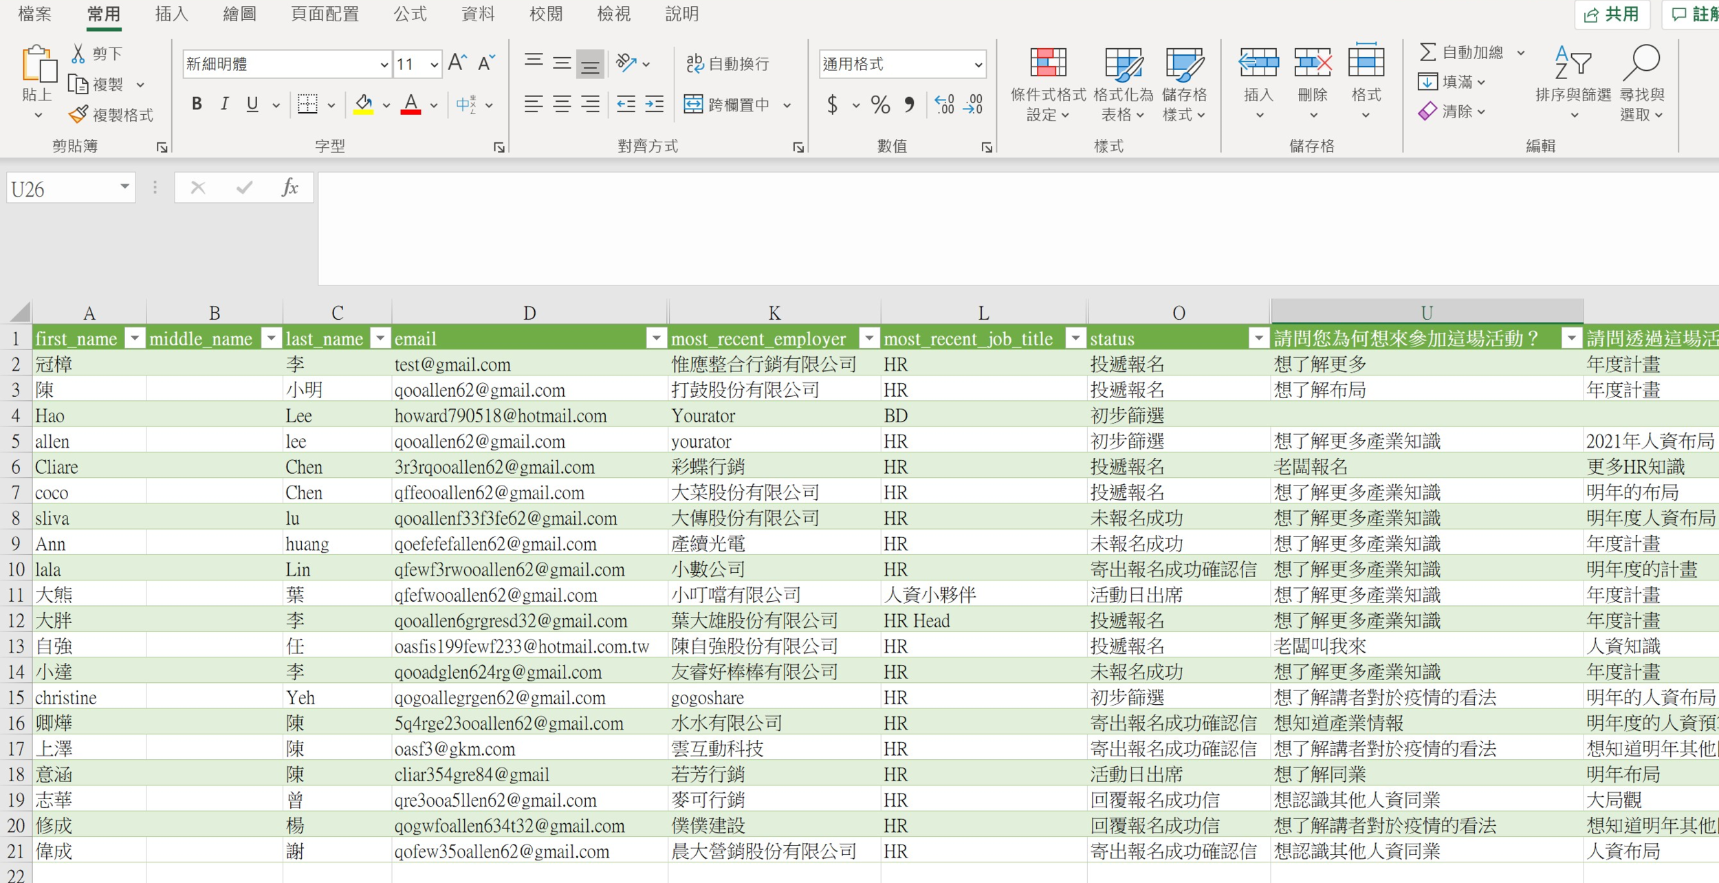This screenshot has height=883, width=1719.
Task: Click Insert cells (插入) icon
Action: [1258, 63]
